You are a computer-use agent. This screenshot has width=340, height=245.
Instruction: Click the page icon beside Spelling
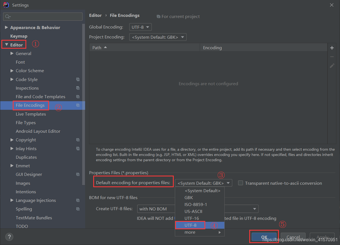click(78, 209)
